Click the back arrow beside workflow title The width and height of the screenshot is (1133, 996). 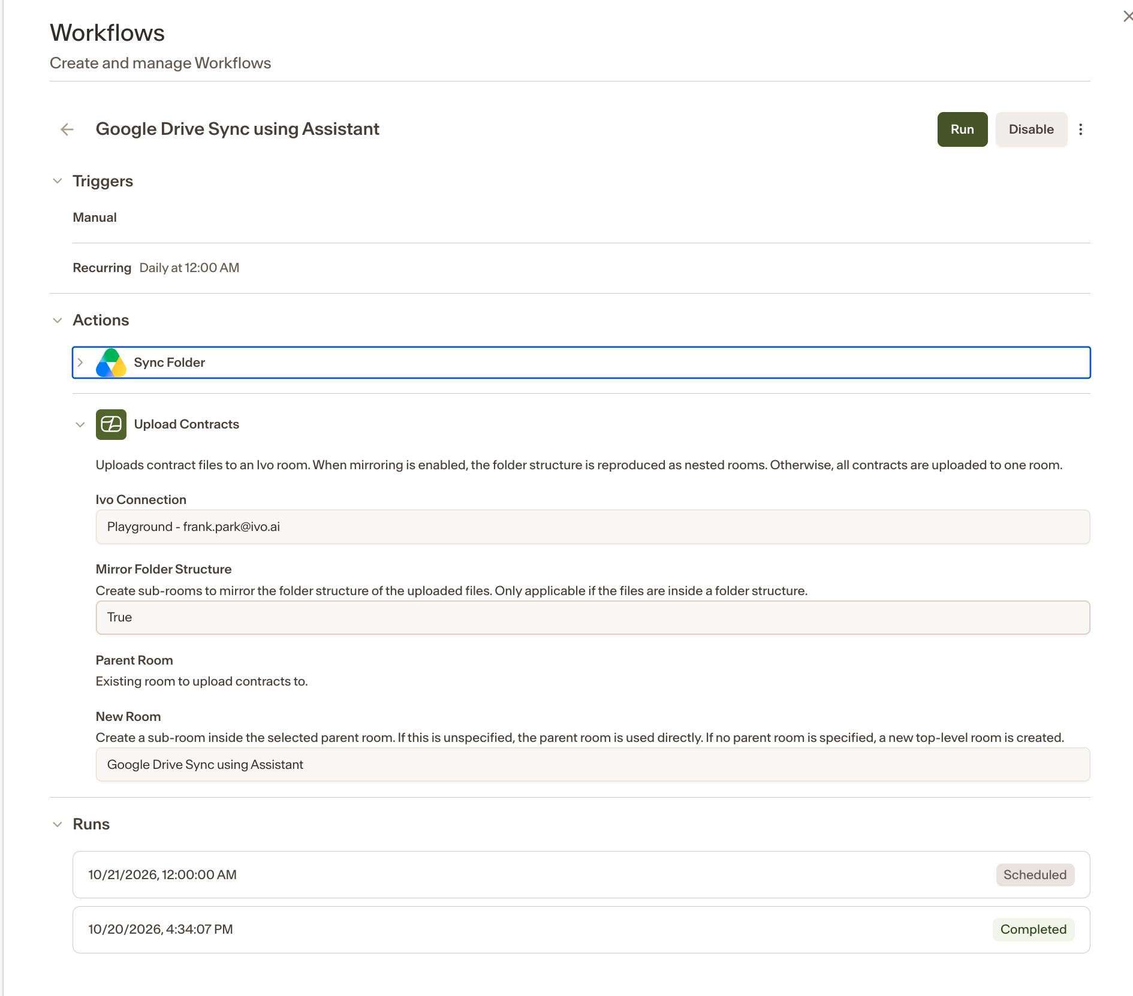[67, 129]
